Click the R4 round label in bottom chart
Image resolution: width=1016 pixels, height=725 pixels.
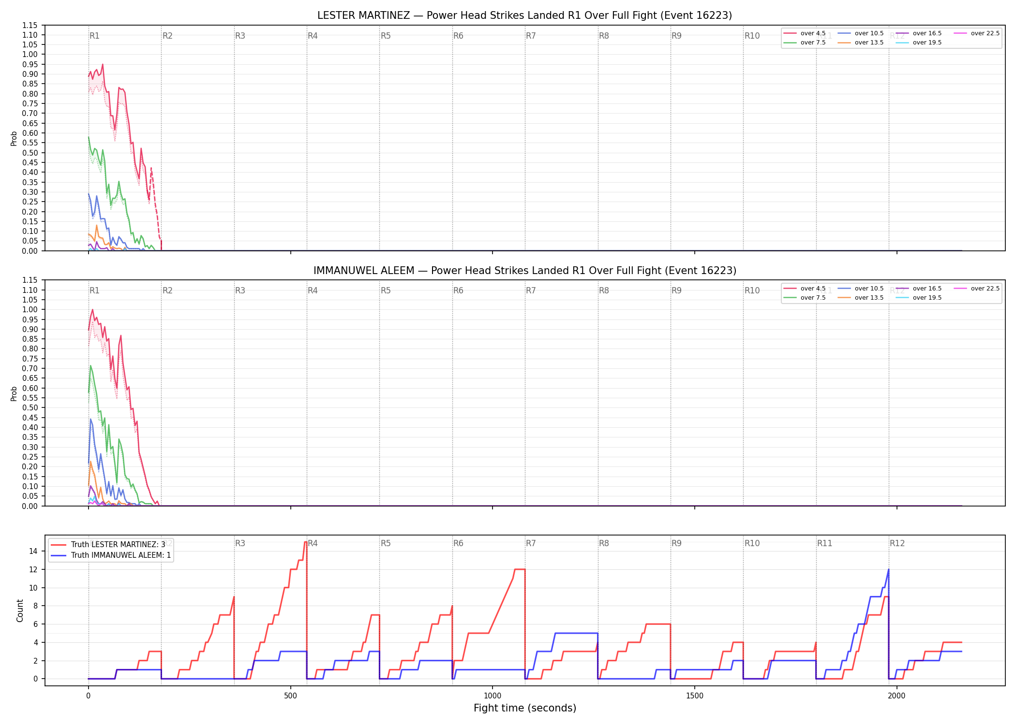(313, 543)
